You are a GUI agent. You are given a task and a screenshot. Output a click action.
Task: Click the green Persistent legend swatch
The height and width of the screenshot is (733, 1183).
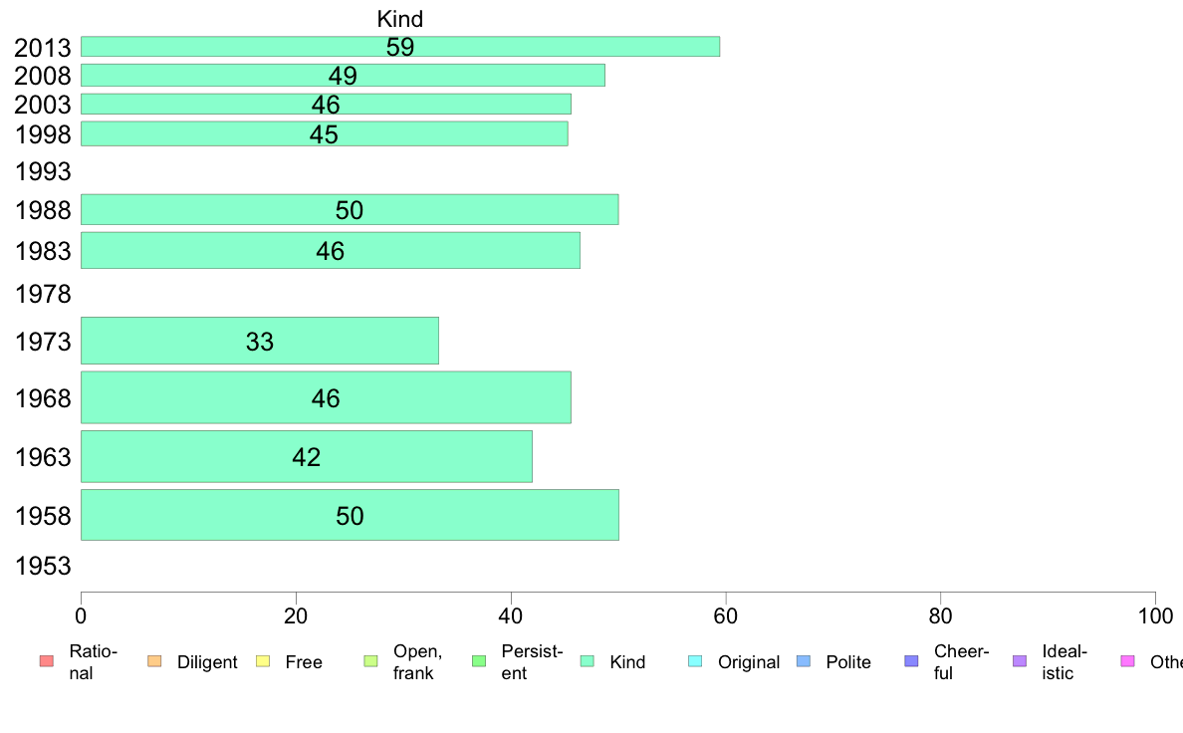point(479,661)
